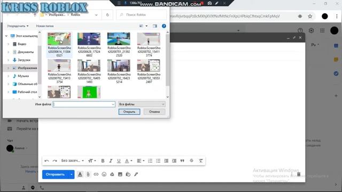The height and width of the screenshot is (192, 342).
Task: Discard draft with trash icon
Action: click(x=299, y=174)
